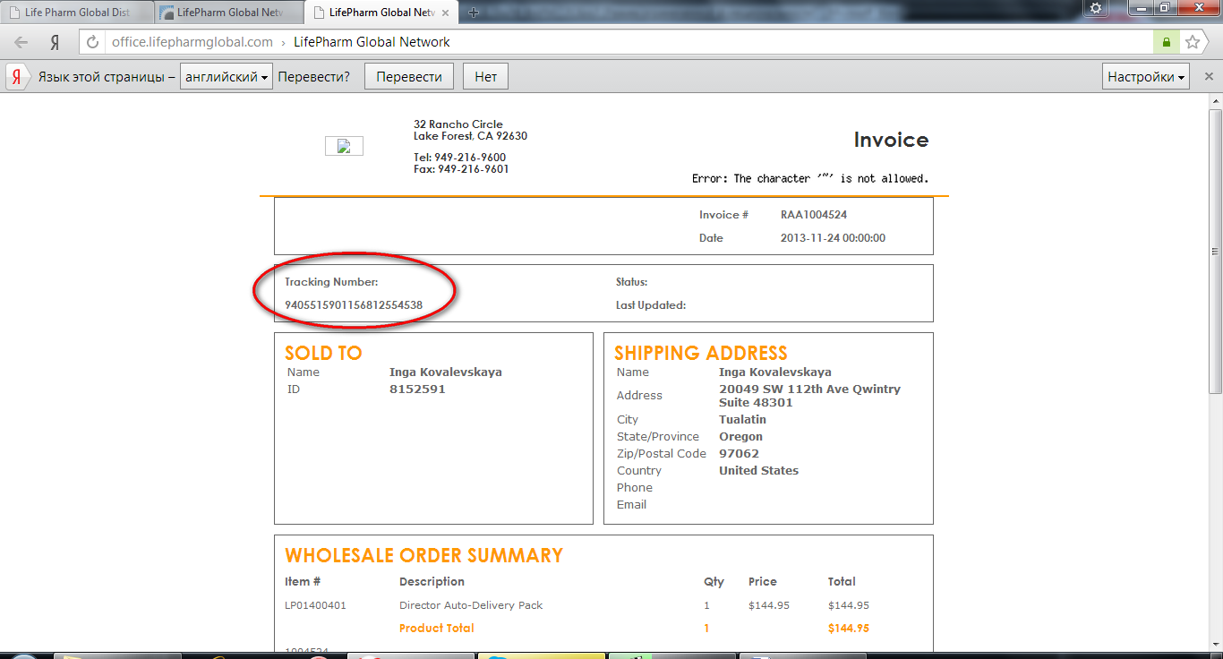The height and width of the screenshot is (659, 1223).
Task: Click the Язык этой страницы label
Action: [106, 77]
